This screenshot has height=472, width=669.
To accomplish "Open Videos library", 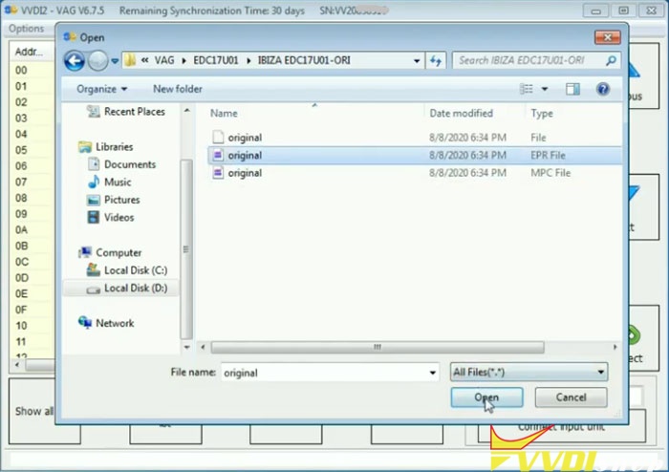I will tap(111, 218).
